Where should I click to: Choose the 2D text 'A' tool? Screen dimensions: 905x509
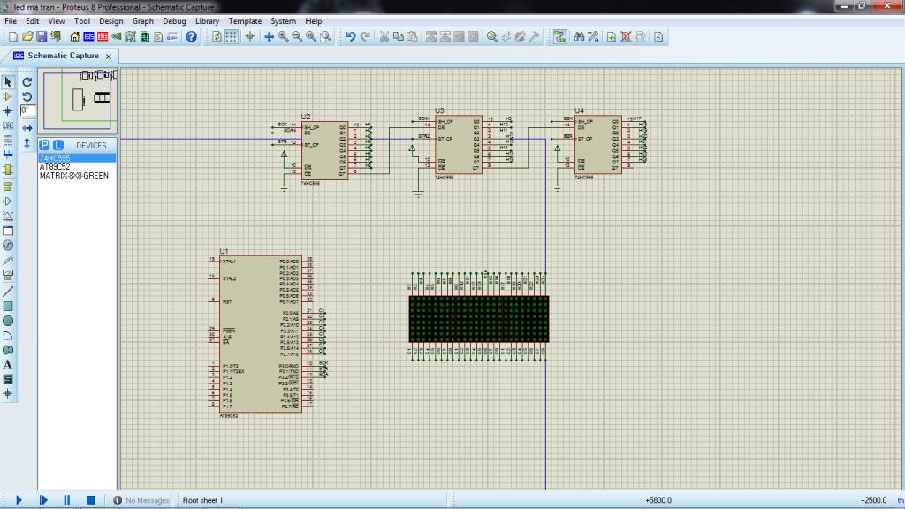8,364
